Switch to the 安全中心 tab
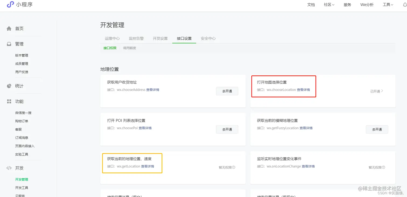The width and height of the screenshot is (407, 197). [209, 38]
